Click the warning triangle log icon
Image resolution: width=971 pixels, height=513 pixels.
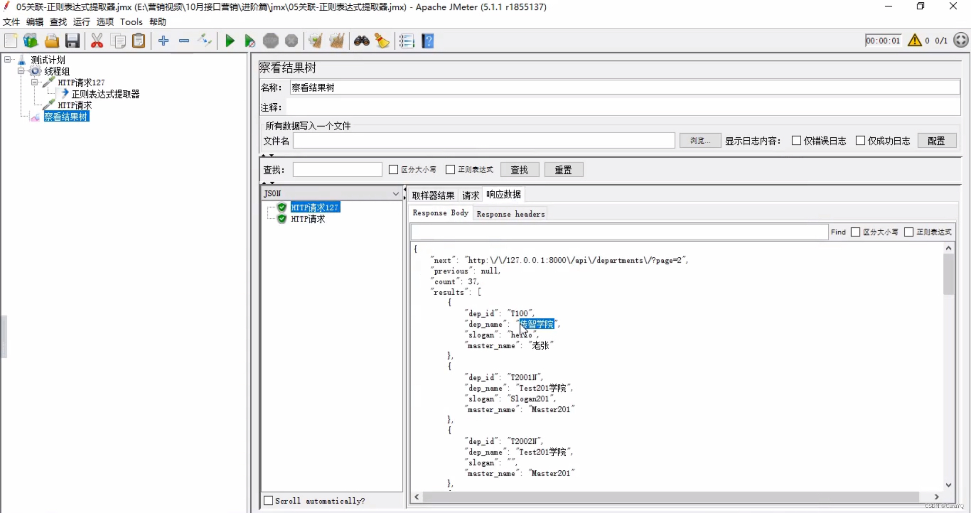pyautogui.click(x=915, y=41)
